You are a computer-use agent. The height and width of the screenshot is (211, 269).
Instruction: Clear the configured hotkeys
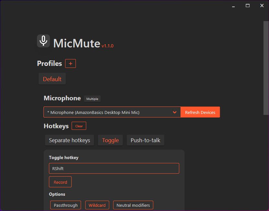coord(79,126)
